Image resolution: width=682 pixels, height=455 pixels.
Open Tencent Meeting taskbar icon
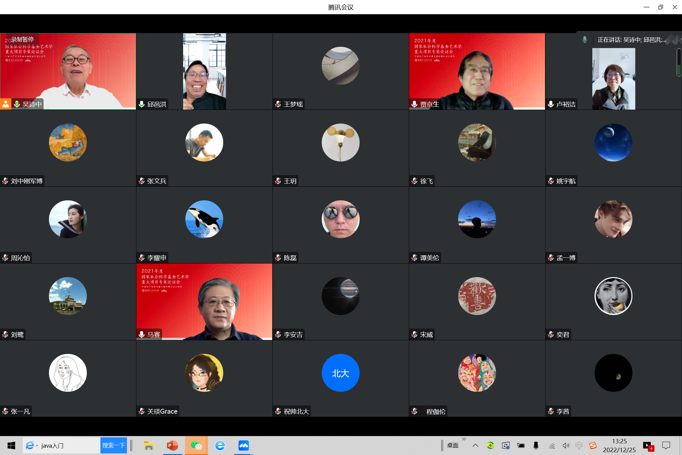click(x=243, y=446)
